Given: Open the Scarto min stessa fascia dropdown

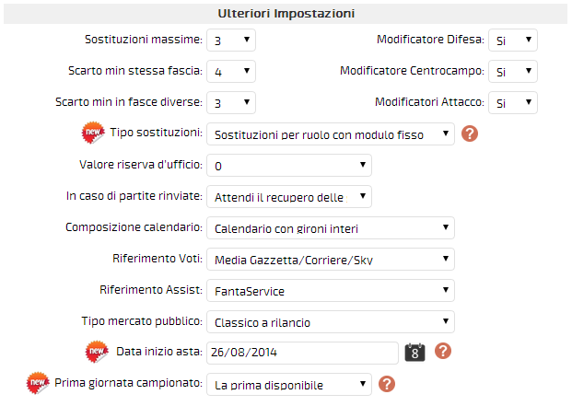Looking at the screenshot, I should click(231, 72).
